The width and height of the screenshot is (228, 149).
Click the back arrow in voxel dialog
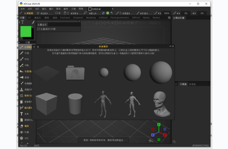point(34,47)
